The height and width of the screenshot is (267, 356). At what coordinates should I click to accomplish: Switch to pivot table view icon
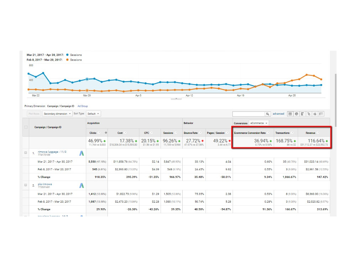coord(321,114)
